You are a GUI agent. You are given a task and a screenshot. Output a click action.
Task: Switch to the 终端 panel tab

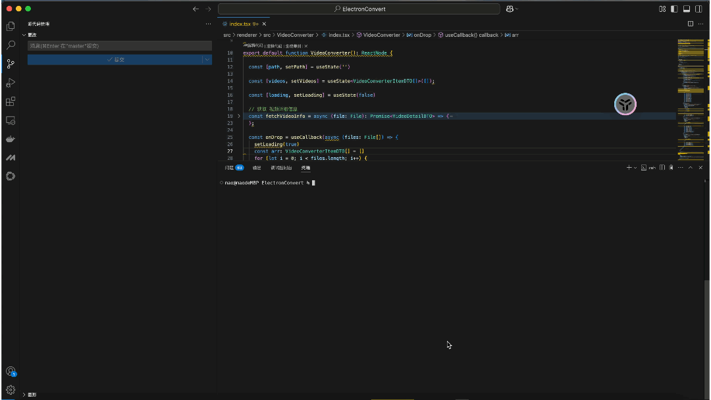click(x=305, y=168)
